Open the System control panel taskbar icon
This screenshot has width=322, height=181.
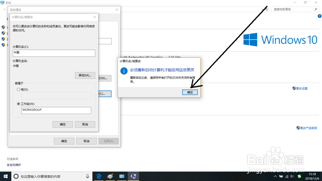tap(133, 176)
